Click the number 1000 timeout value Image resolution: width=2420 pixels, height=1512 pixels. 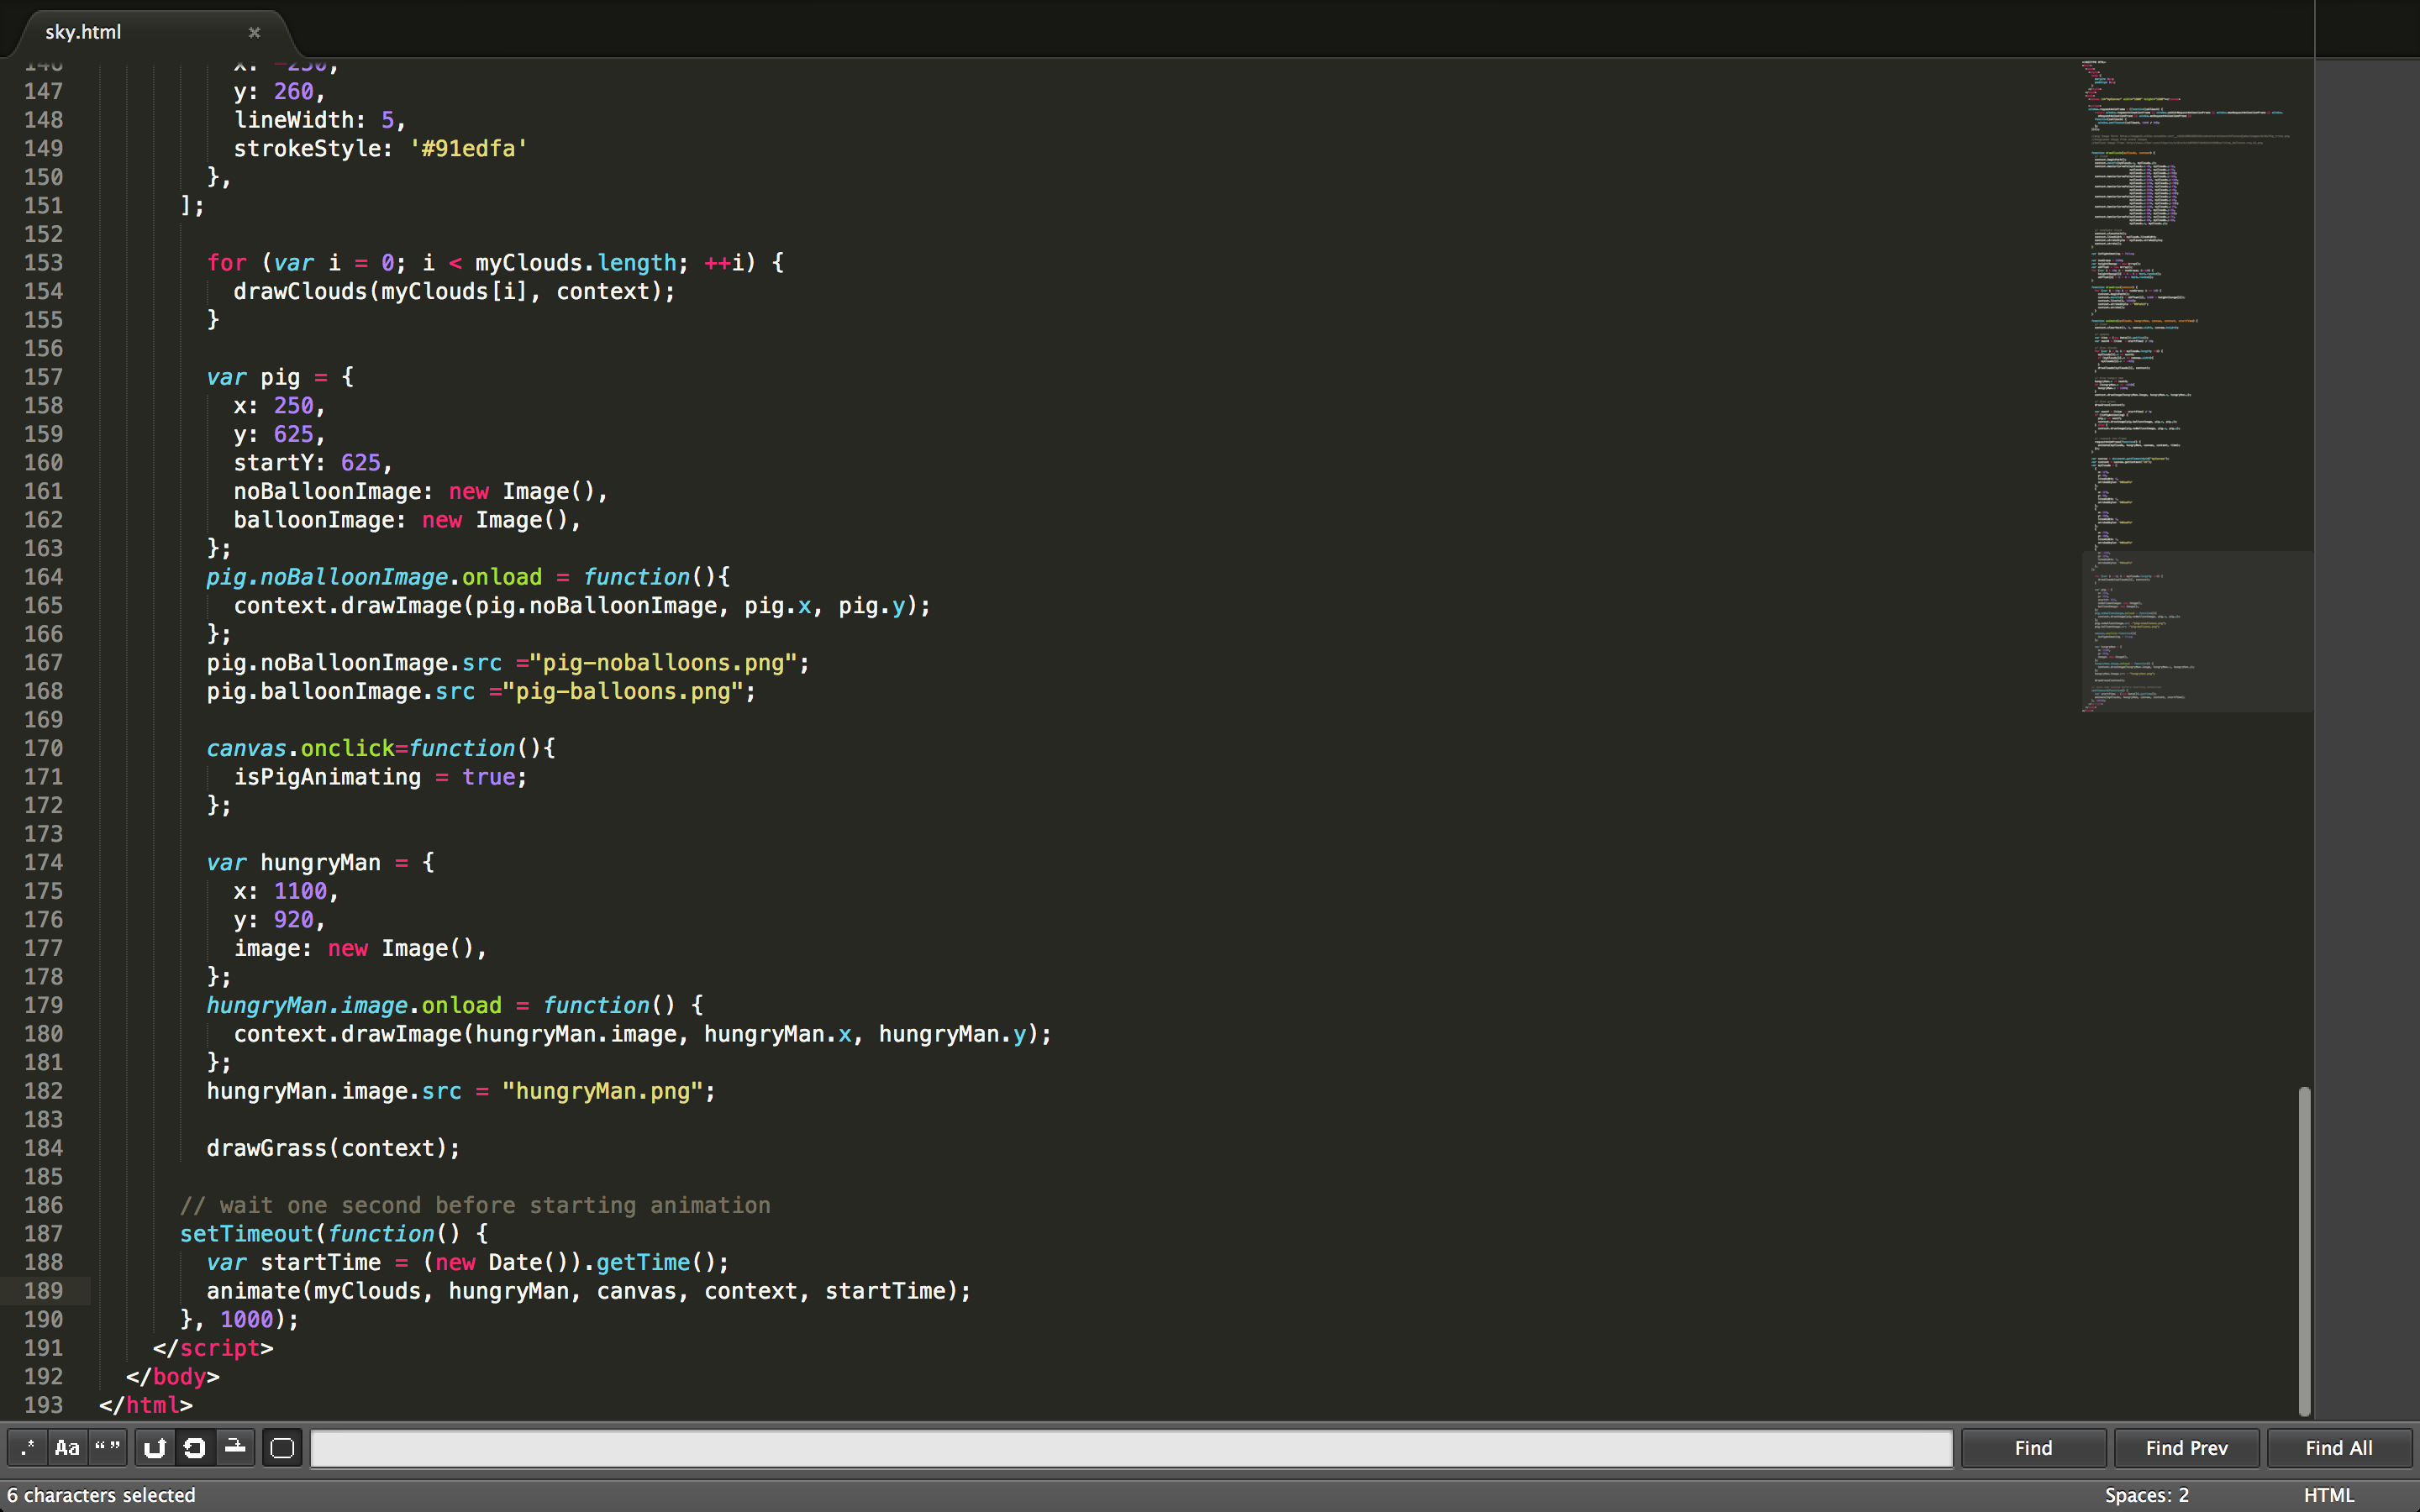click(246, 1319)
